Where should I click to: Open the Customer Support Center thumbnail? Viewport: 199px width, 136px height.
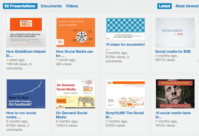(x=76, y=32)
